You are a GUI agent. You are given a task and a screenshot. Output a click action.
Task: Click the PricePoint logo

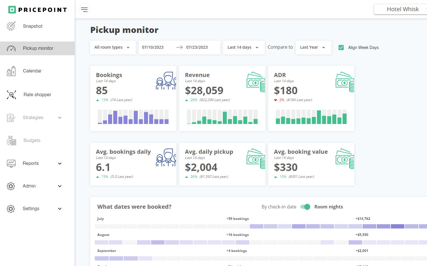click(x=38, y=10)
